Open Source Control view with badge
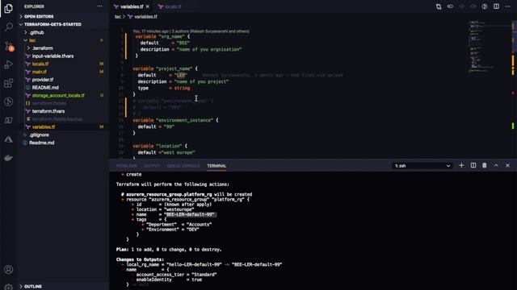Image resolution: width=517 pixels, height=290 pixels. [x=9, y=46]
